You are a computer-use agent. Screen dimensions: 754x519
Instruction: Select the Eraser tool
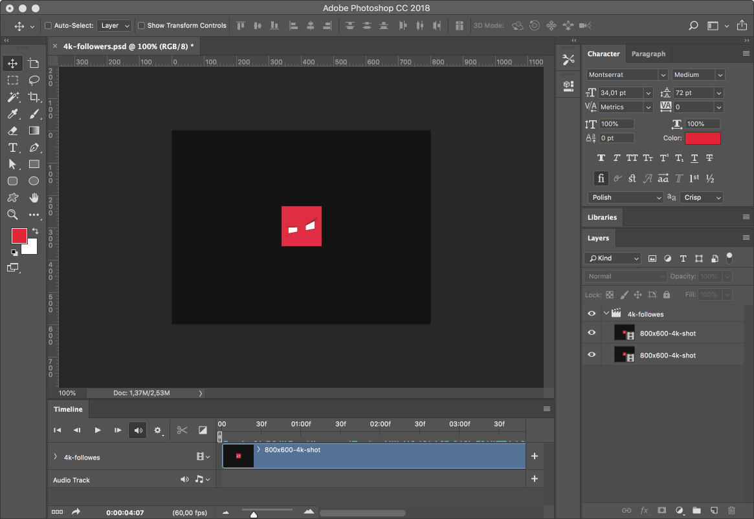click(13, 131)
